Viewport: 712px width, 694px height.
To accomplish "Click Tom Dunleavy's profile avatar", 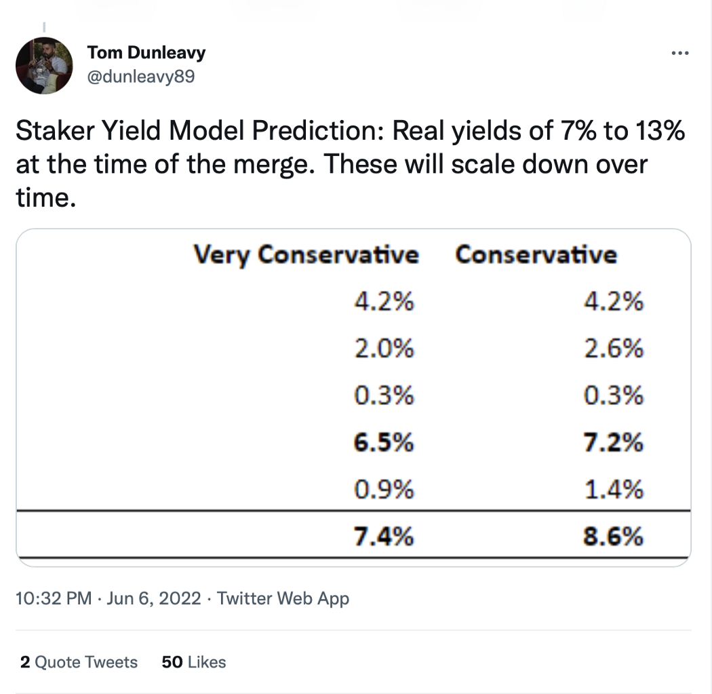I will [44, 66].
